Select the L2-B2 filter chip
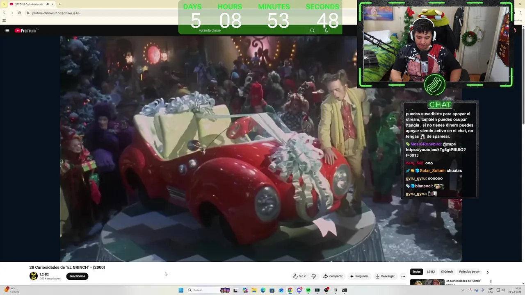This screenshot has width=525, height=295. (x=431, y=272)
